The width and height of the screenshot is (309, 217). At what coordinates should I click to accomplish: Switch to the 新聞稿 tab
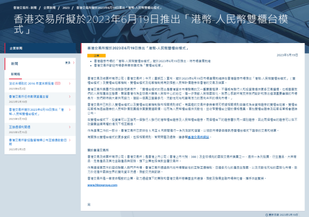point(16,74)
